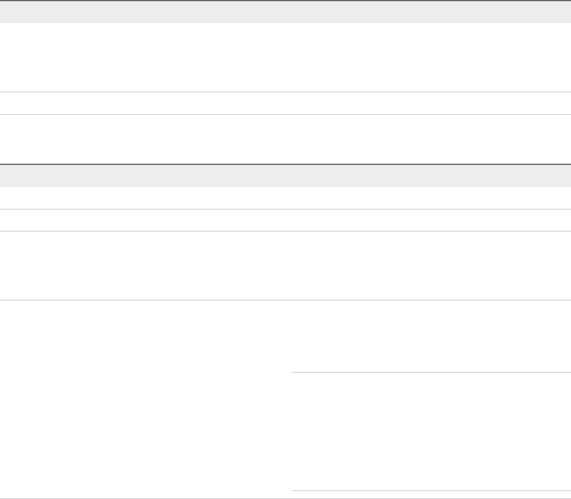This screenshot has width=571, height=499.
Task: Click the tall third row of second table
Action: coord(285,265)
